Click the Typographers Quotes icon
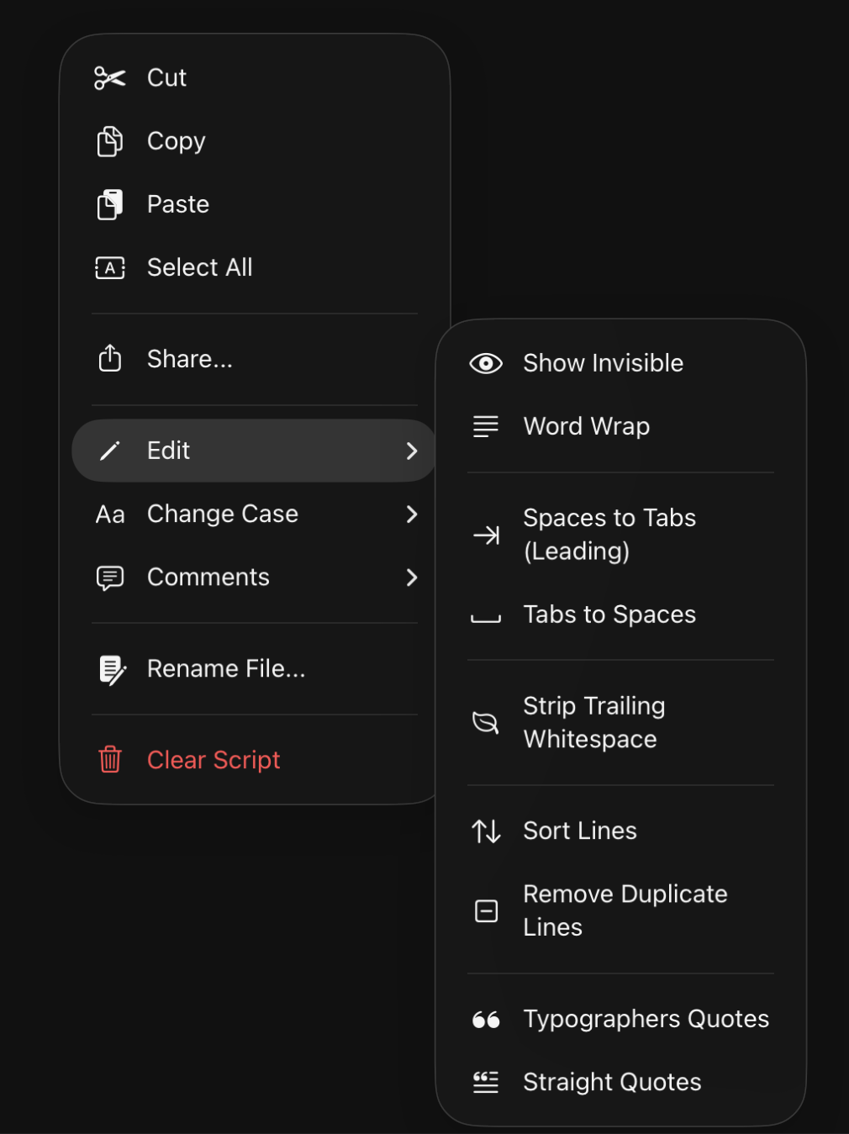The image size is (849, 1134). [x=486, y=1020]
